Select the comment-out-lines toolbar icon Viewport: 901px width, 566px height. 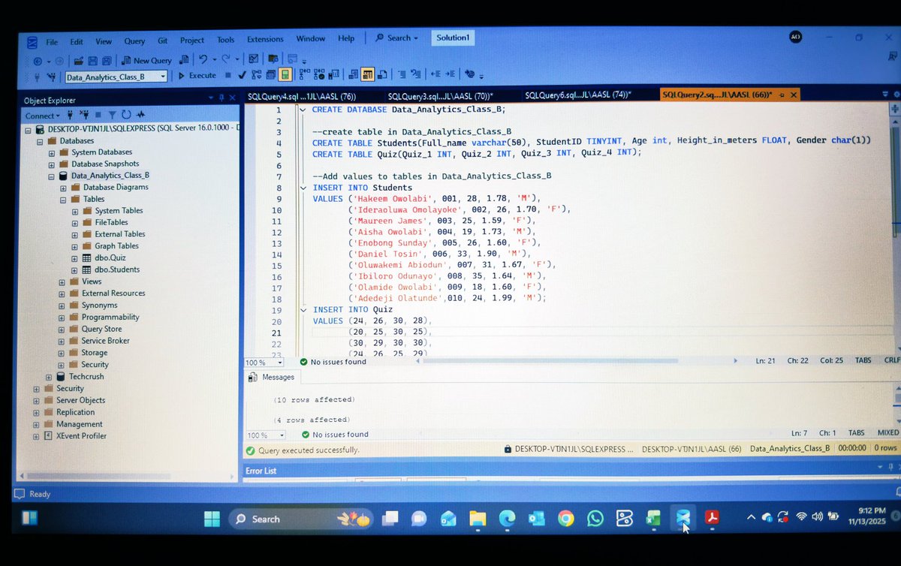(x=402, y=73)
